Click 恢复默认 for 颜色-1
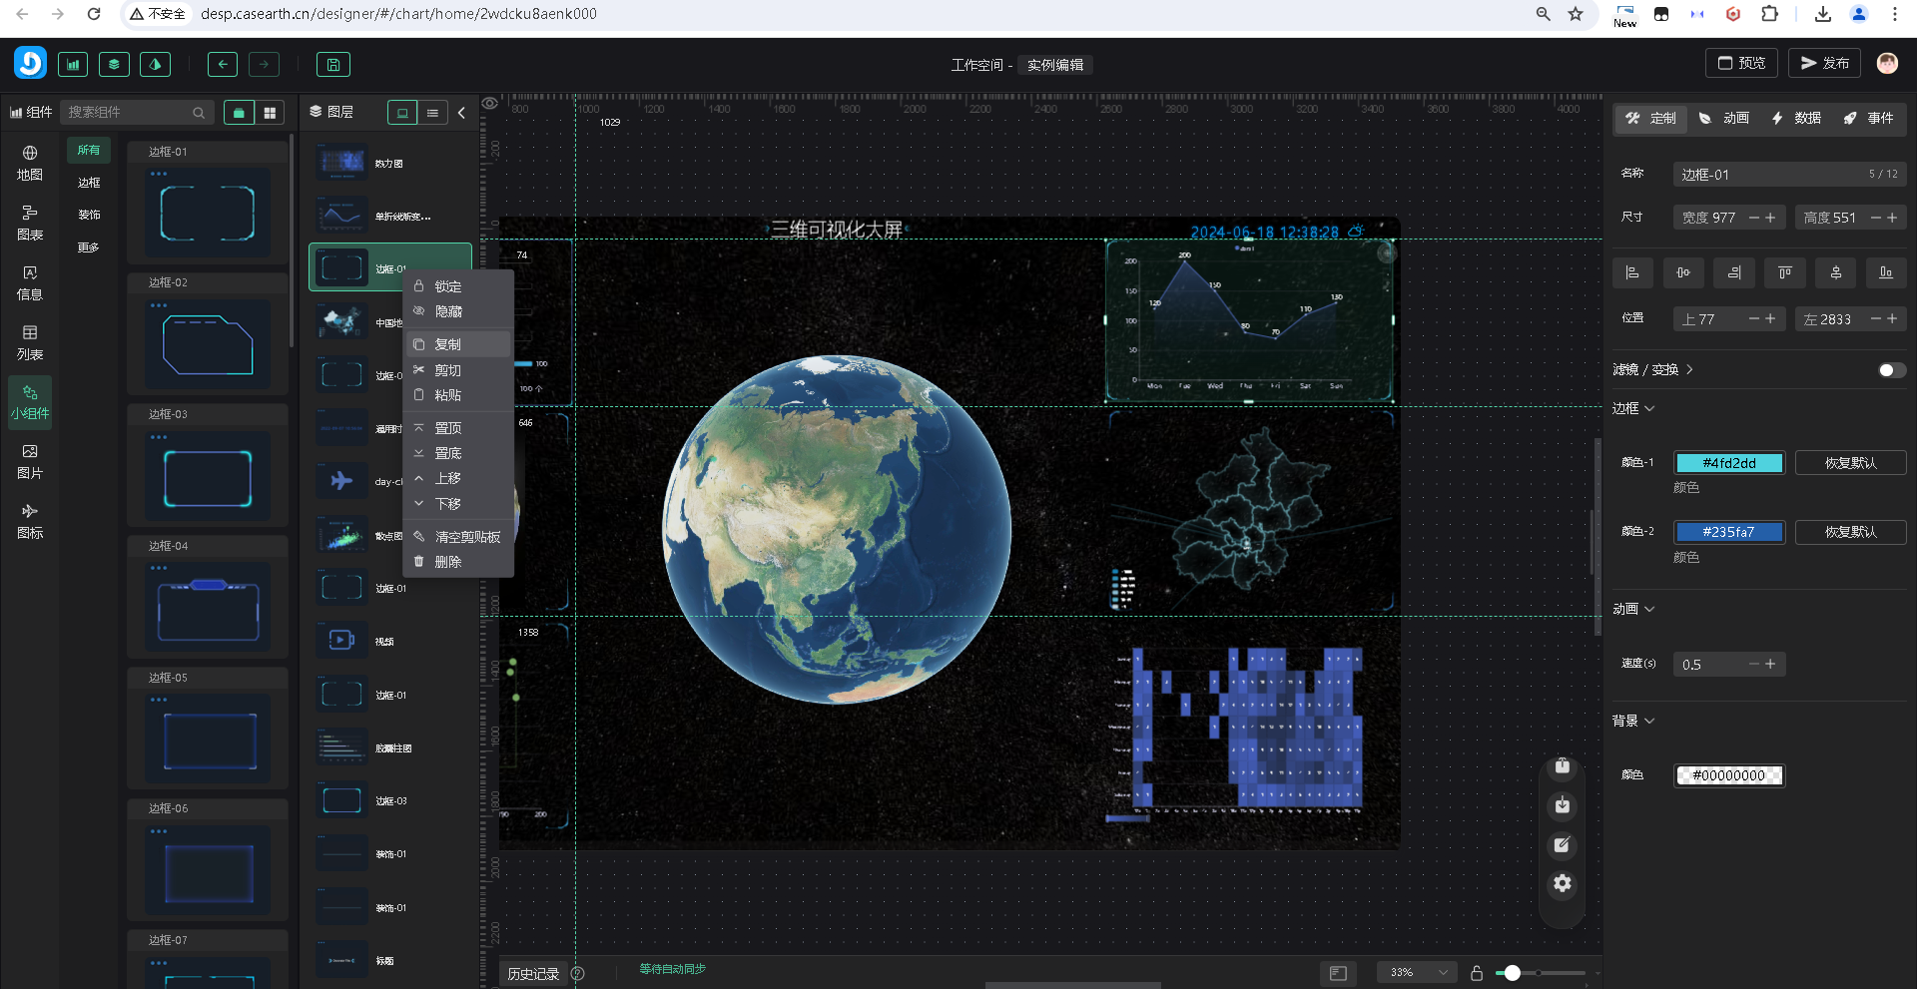The height and width of the screenshot is (989, 1917). [1850, 463]
